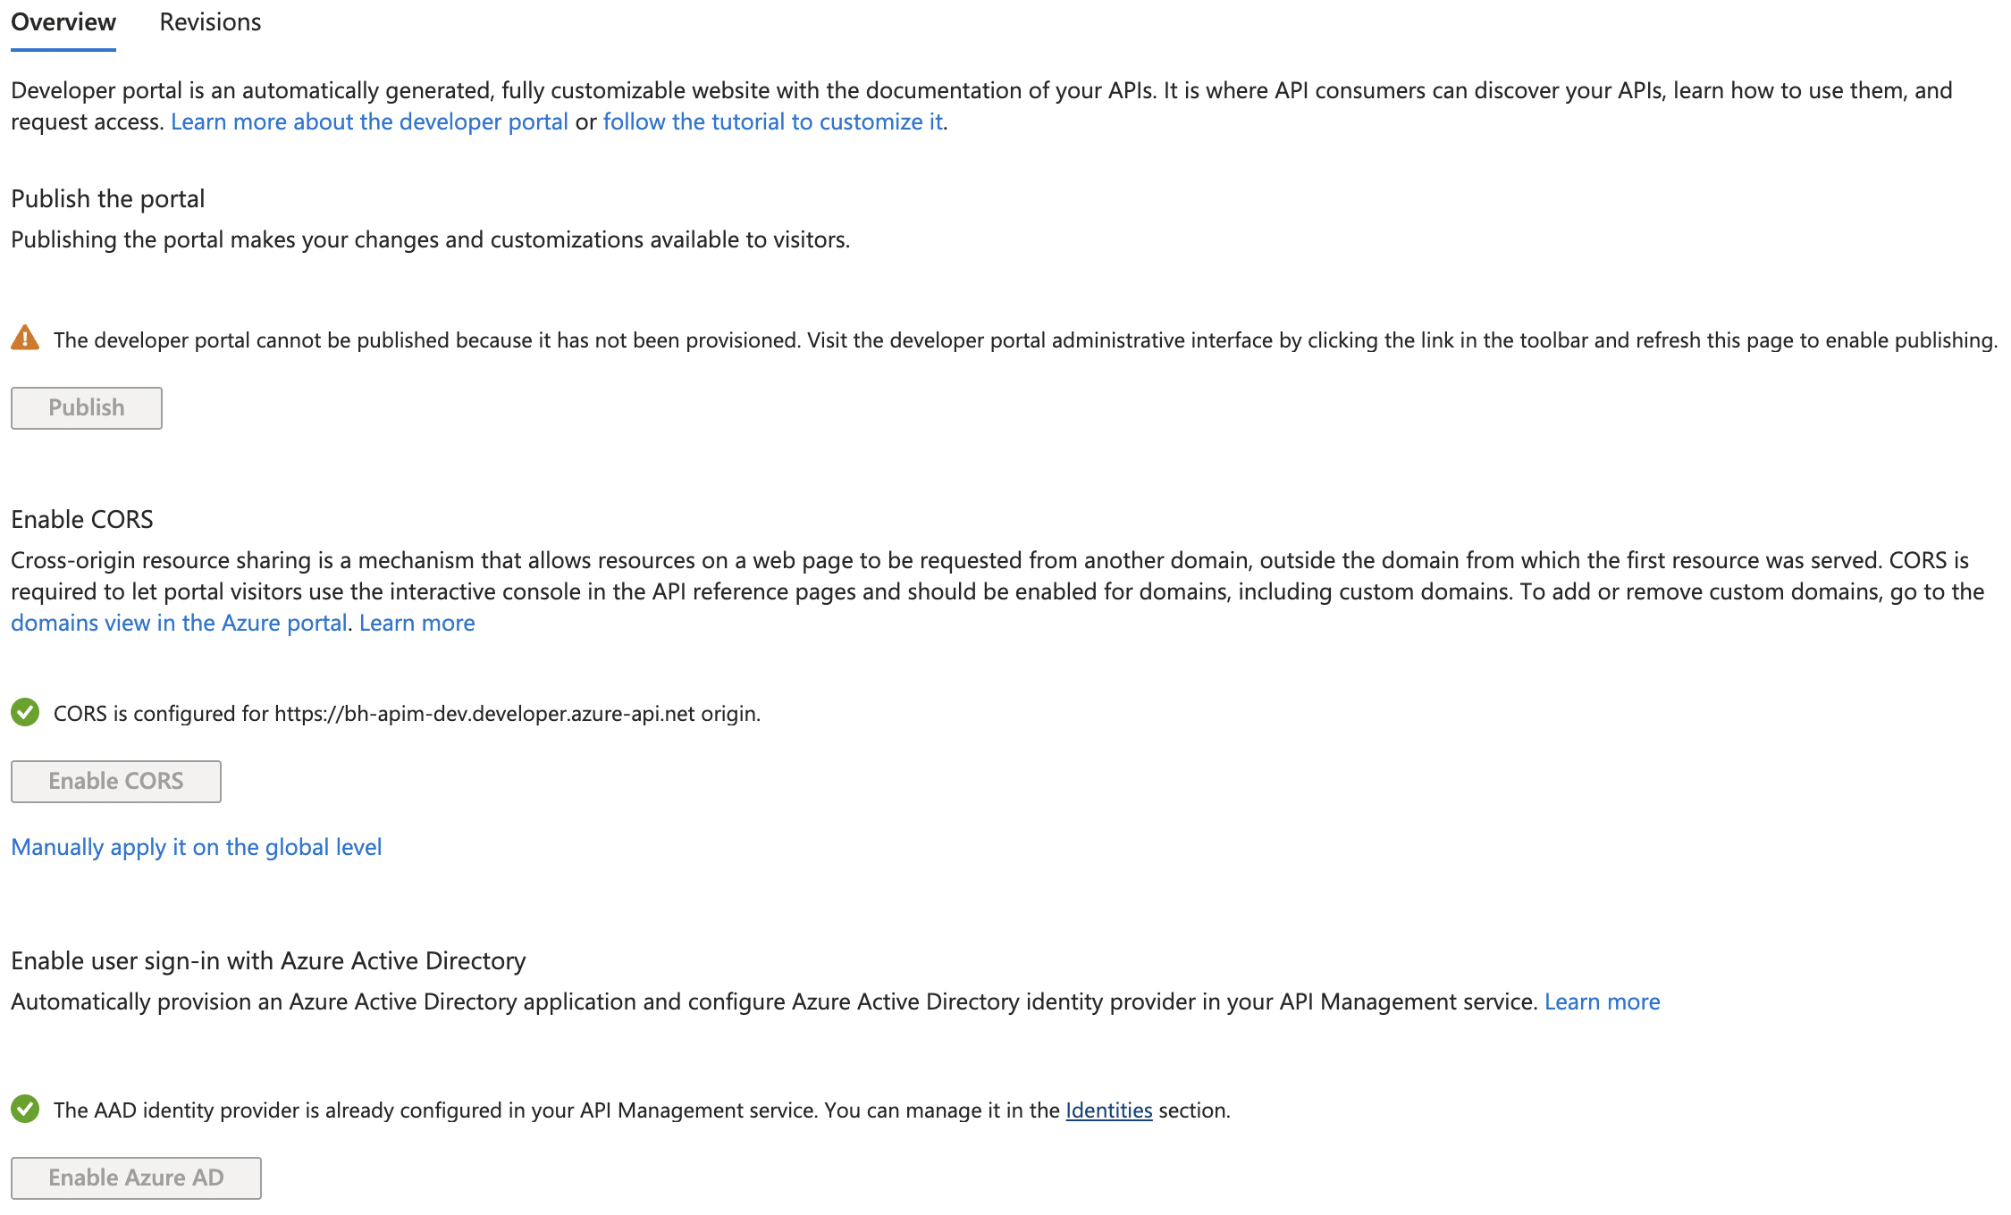Viewport: 2011px width, 1215px height.
Task: Open Learn more link in CORS section
Action: 417,623
